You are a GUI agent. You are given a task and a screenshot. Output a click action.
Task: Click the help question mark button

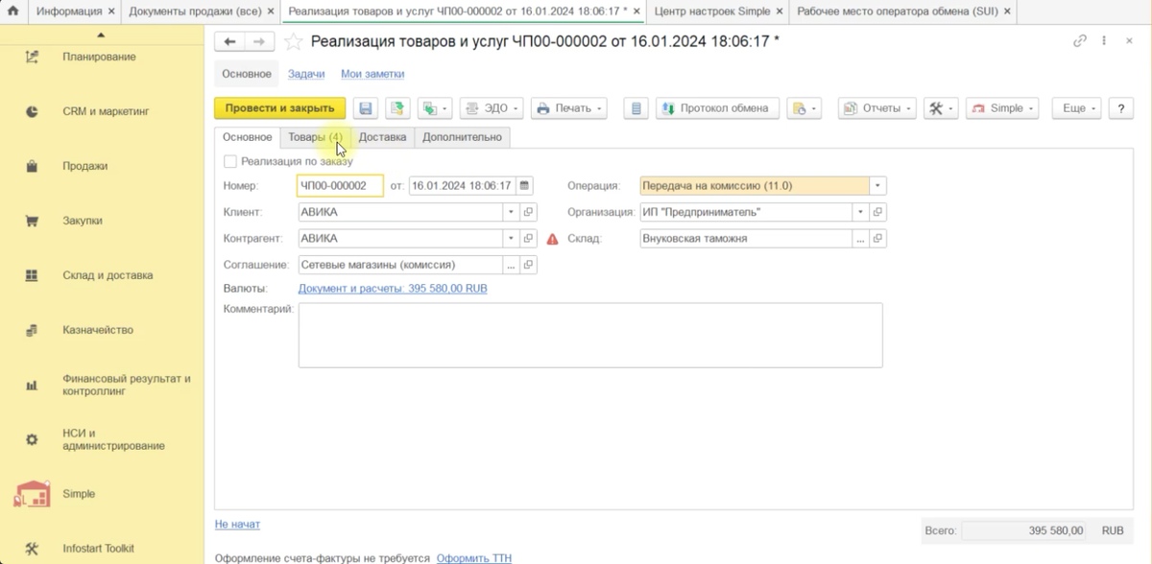click(x=1121, y=108)
